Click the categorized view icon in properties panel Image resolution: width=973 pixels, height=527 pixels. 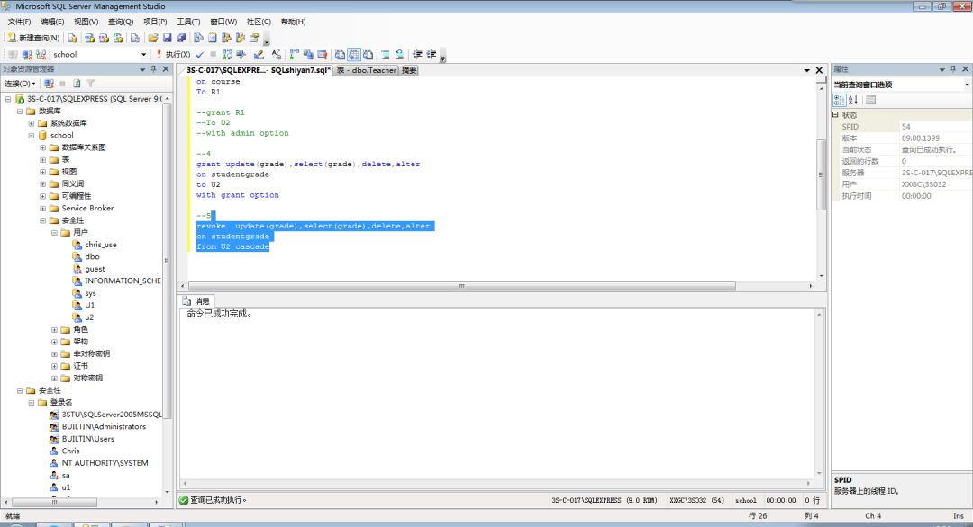839,100
